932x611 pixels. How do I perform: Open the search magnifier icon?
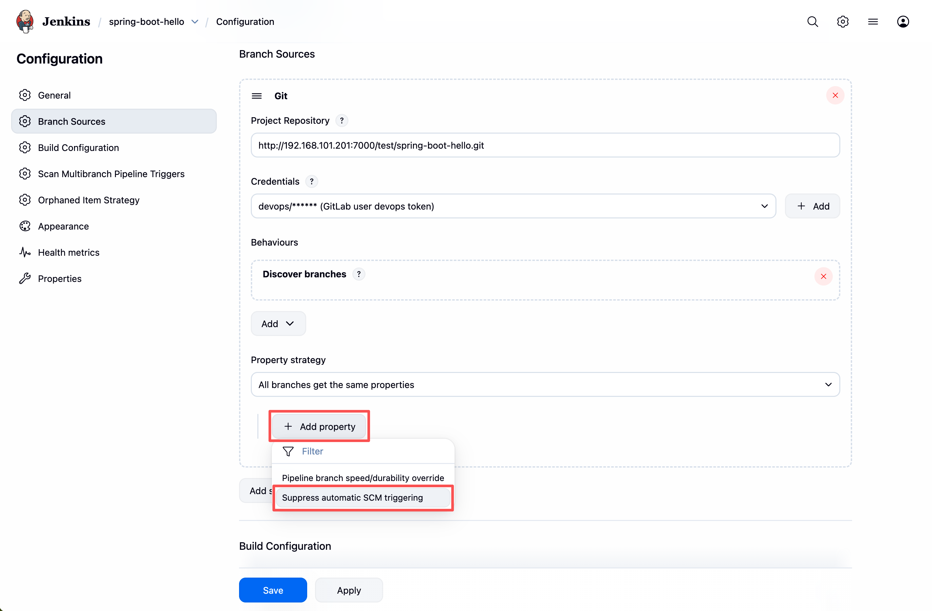point(812,22)
